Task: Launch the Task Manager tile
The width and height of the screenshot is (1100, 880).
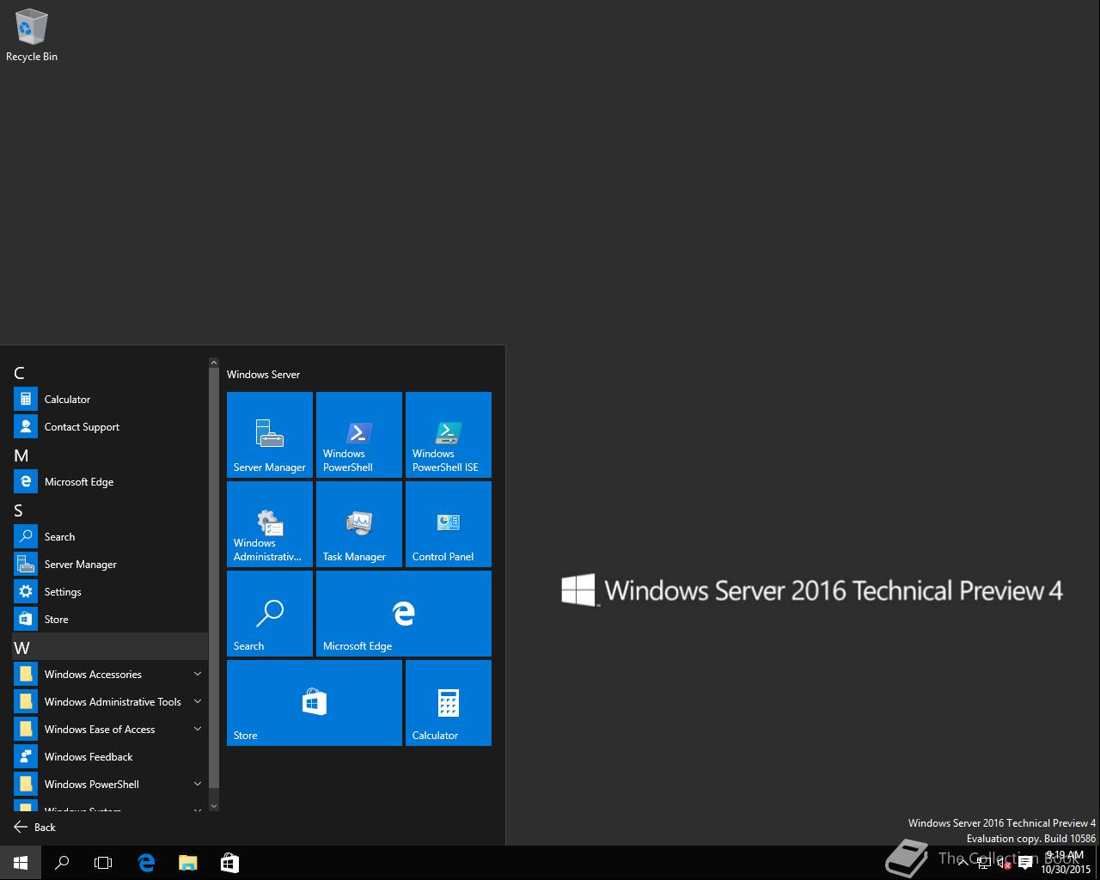Action: coord(359,524)
